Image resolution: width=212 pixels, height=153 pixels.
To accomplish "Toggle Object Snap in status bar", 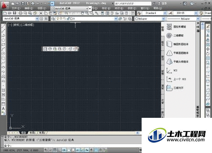I will (x=69, y=150).
